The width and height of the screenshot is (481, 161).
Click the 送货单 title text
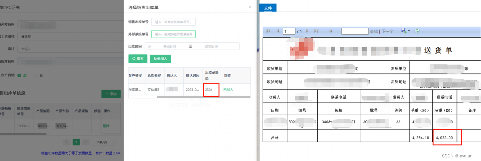point(438,50)
